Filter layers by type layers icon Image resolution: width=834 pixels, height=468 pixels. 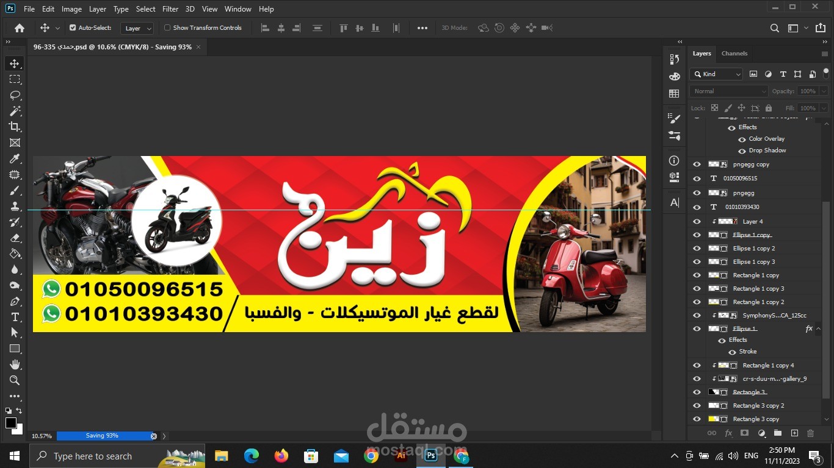[783, 74]
